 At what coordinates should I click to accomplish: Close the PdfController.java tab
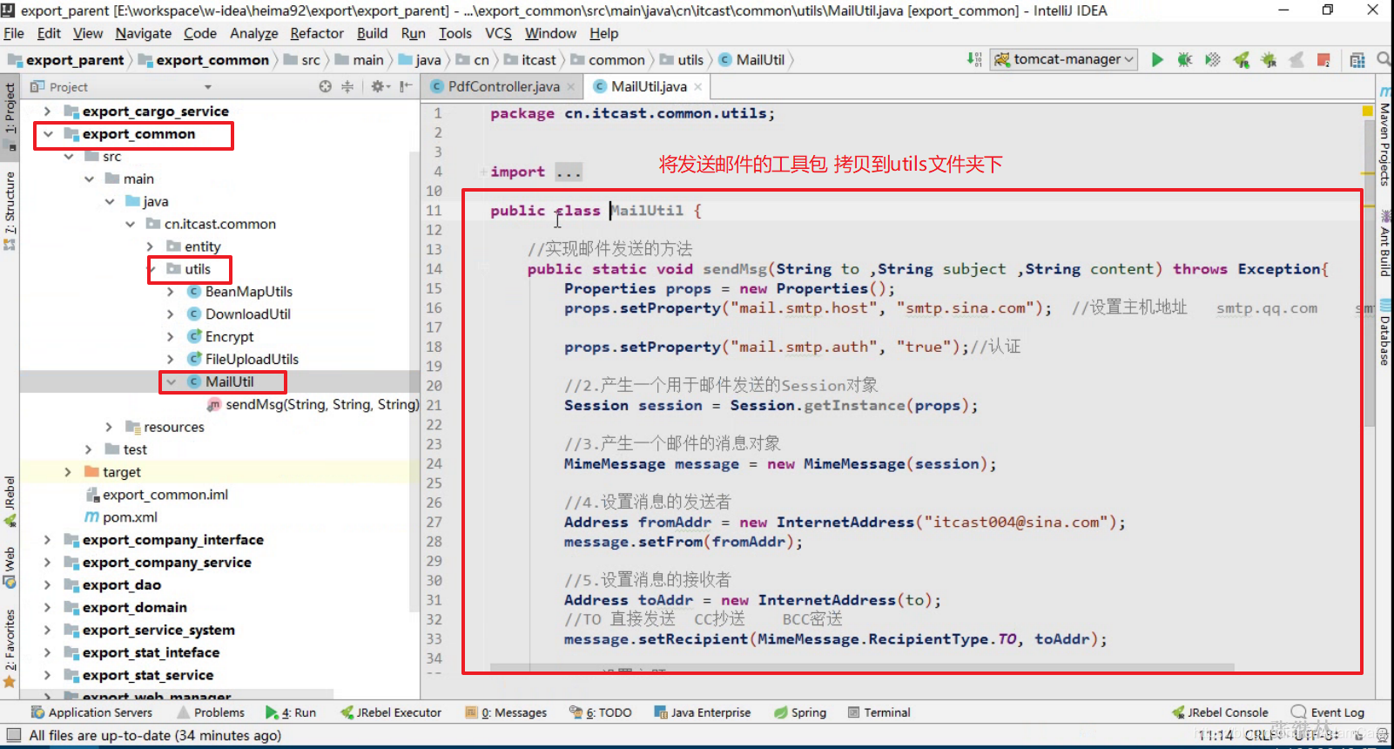[x=570, y=86]
